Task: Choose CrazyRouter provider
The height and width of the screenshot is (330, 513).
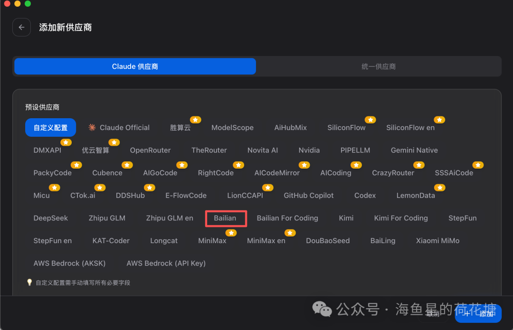Action: tap(393, 173)
